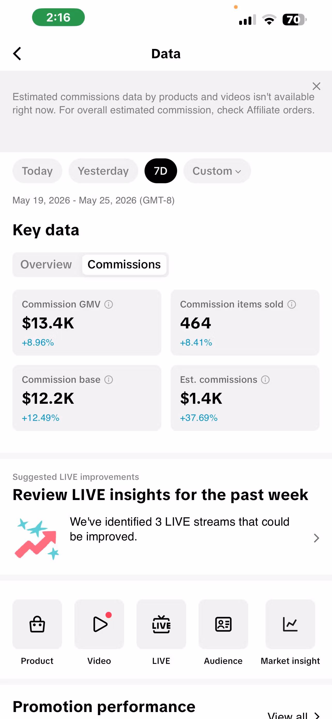
Task: Show info for Commission base
Action: point(108,380)
